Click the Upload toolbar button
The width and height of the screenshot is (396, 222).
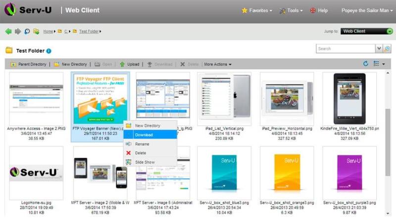[129, 65]
